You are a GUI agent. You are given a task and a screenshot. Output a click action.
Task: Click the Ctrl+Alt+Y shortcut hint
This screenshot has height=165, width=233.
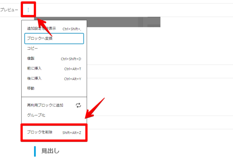coord(72,79)
